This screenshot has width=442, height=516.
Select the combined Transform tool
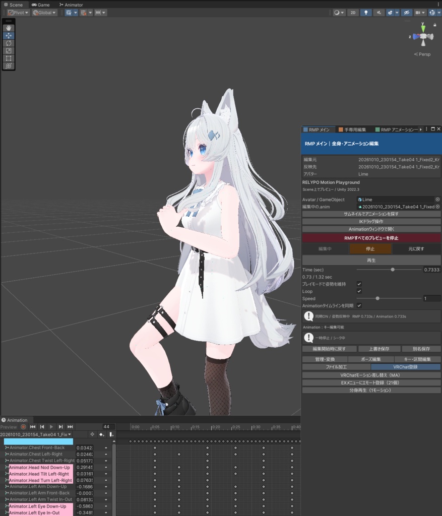coord(9,66)
